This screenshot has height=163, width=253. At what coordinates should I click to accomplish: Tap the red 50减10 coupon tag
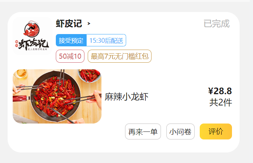pyautogui.click(x=70, y=56)
